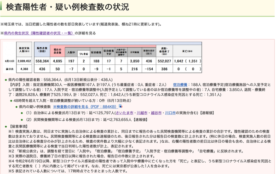The width and height of the screenshot is (276, 174).
Task: Select the 入院中 change value −7
Action: [x=71, y=69]
